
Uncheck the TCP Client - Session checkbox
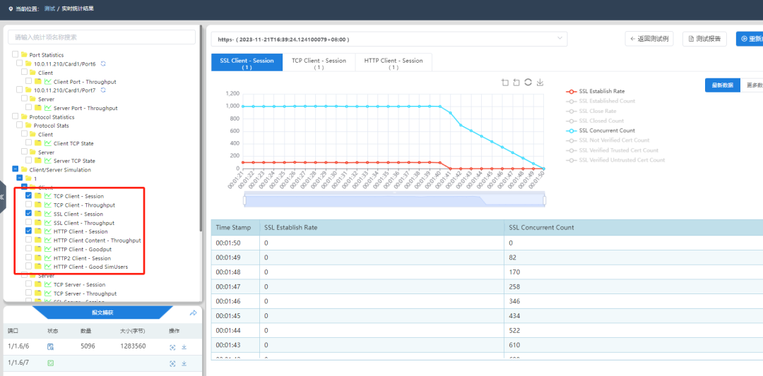click(x=28, y=196)
